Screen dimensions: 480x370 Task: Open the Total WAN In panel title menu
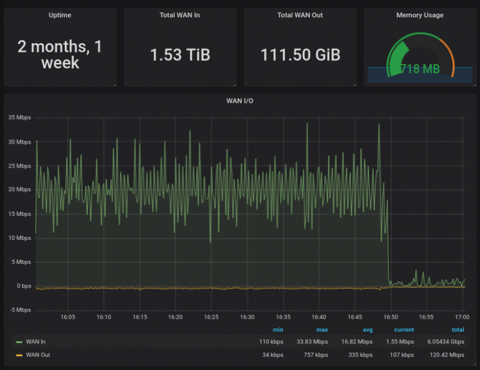tap(180, 15)
